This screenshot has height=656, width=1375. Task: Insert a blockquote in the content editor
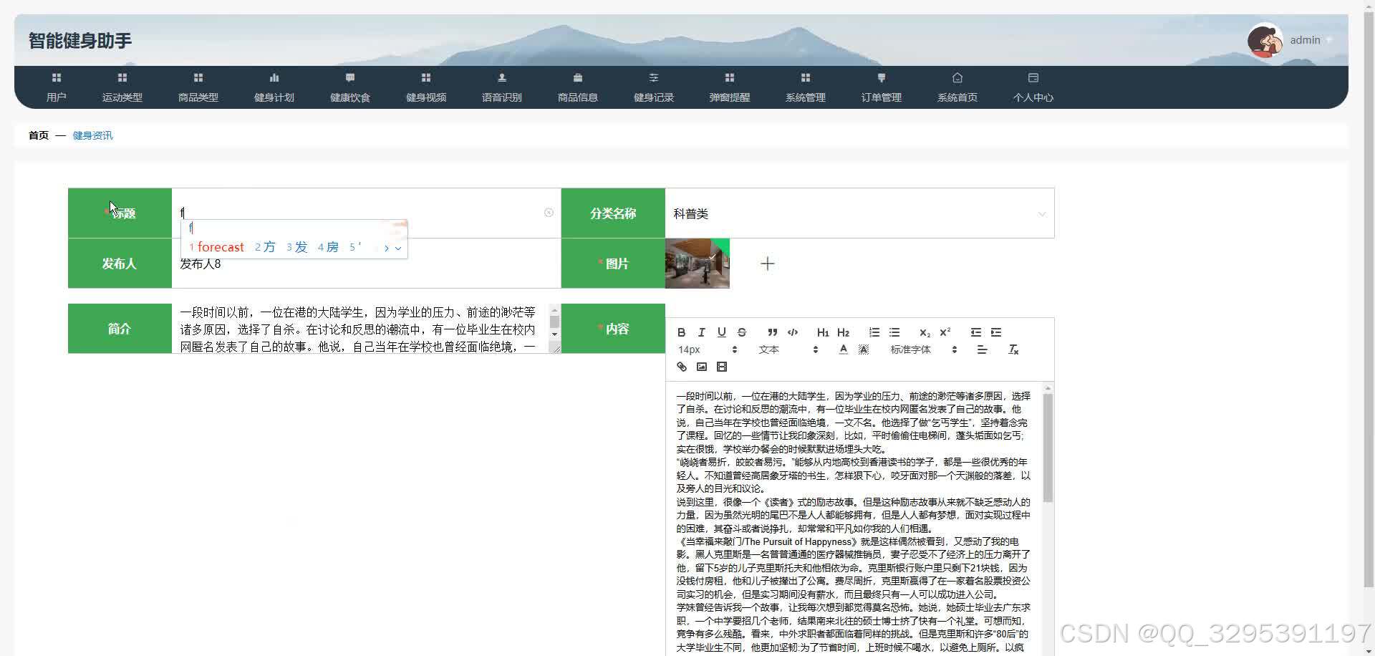(772, 332)
